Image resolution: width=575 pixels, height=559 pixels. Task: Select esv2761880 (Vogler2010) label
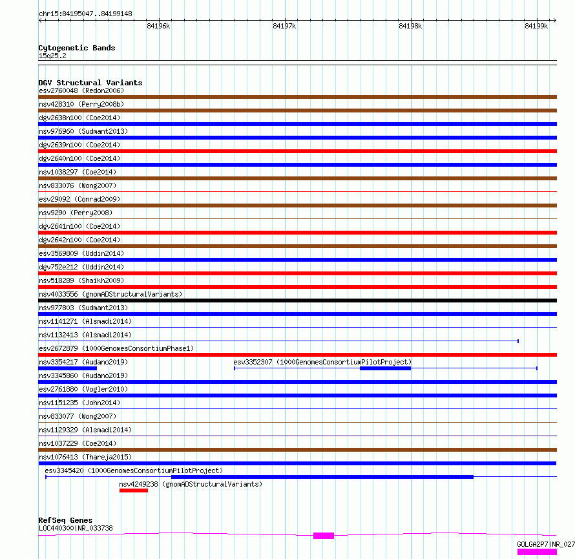point(83,389)
